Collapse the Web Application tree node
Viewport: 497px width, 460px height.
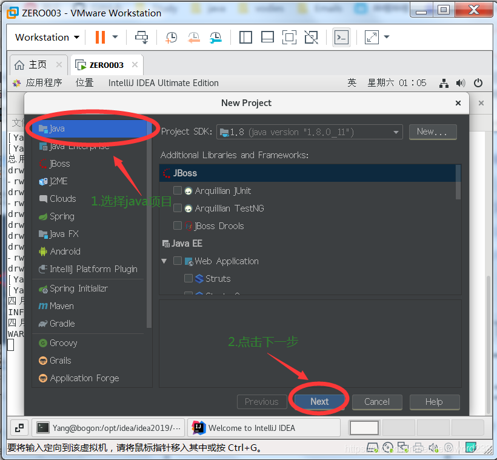coord(164,261)
